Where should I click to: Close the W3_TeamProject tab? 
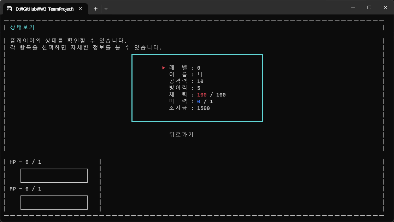(x=81, y=9)
